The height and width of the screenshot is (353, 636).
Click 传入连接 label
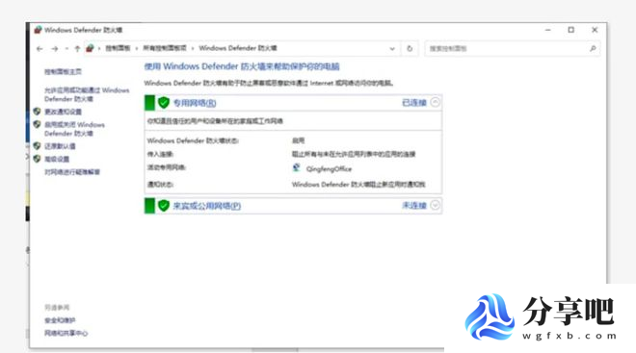click(160, 154)
